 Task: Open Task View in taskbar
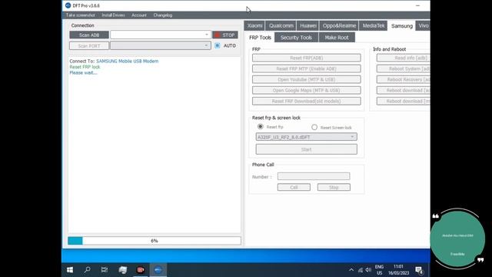click(x=105, y=270)
